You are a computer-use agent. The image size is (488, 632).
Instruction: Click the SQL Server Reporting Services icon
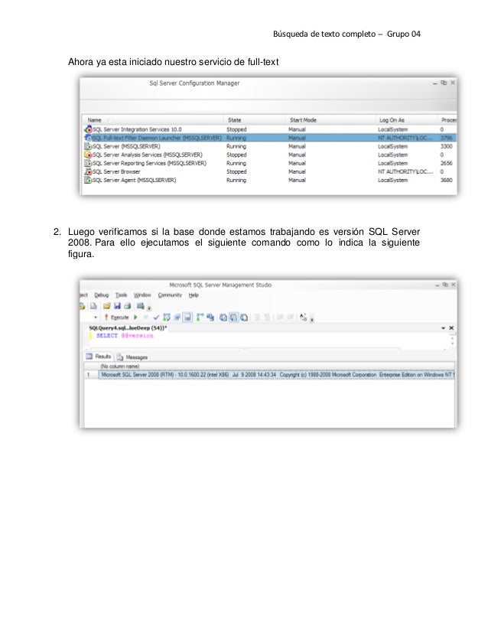88,163
